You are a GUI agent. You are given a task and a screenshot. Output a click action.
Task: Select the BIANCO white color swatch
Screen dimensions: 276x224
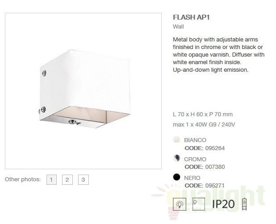[176, 139]
